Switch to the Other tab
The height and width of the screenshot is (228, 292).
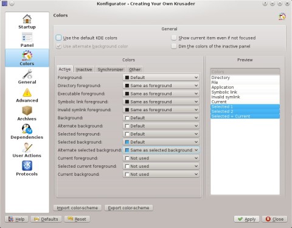click(135, 69)
